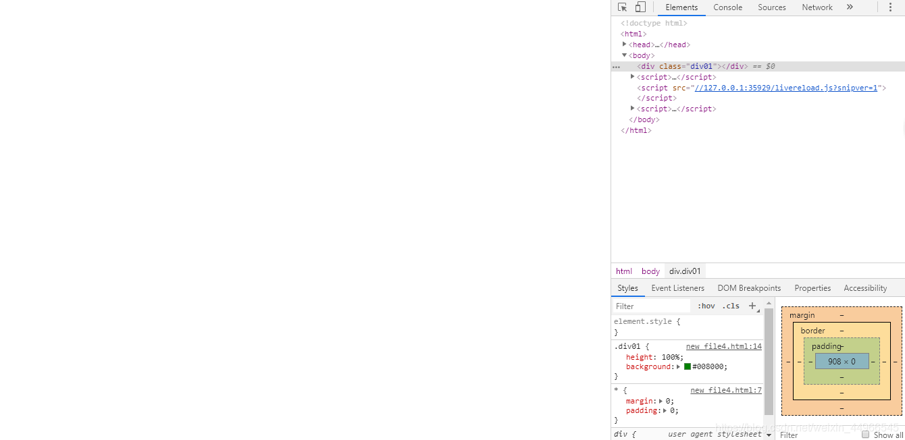
Task: Switch to the Elements tab
Action: click(681, 7)
